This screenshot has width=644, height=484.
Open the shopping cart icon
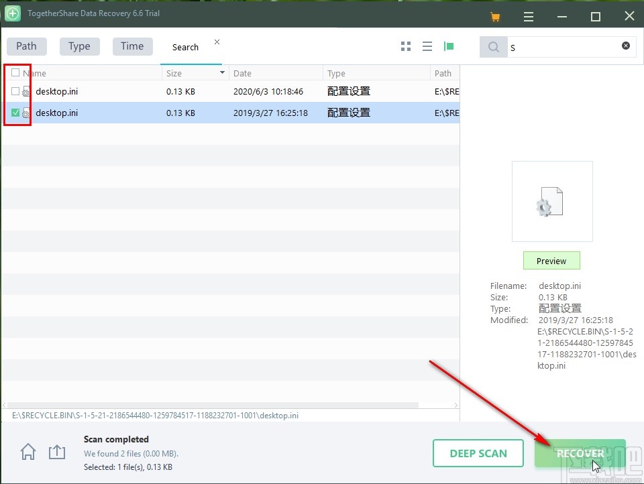tap(494, 15)
